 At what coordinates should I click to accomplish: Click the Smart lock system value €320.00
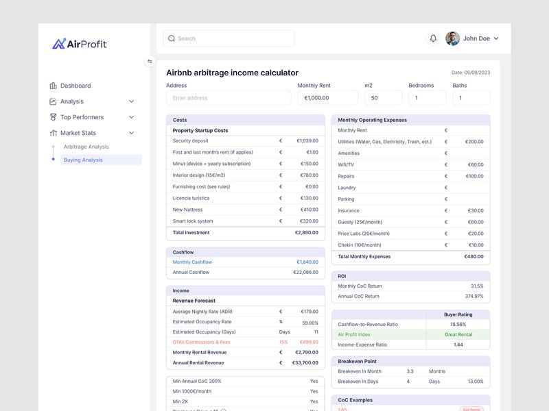pyautogui.click(x=309, y=221)
